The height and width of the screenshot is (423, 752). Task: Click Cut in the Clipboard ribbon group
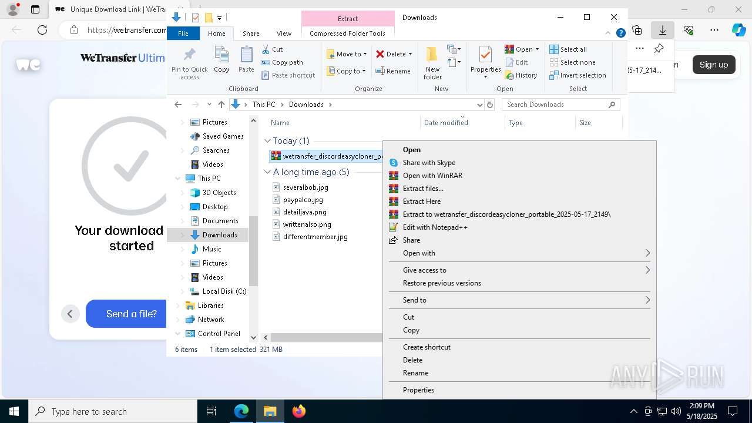pyautogui.click(x=272, y=49)
